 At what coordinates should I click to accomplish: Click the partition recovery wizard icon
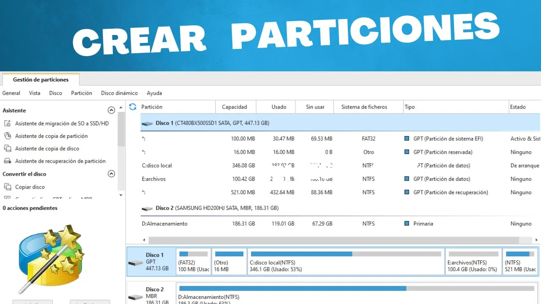pyautogui.click(x=7, y=161)
